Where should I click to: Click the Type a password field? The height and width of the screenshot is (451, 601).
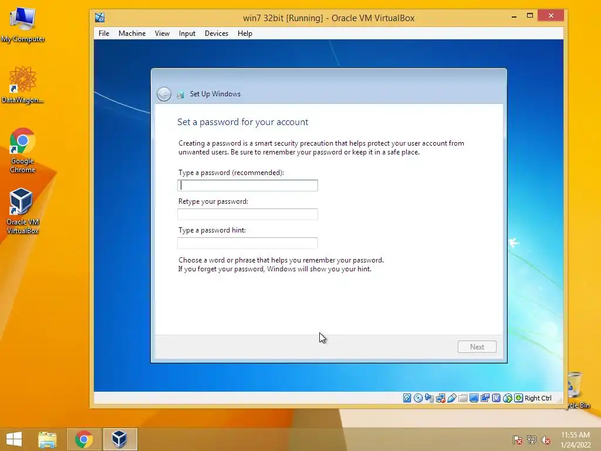click(248, 186)
